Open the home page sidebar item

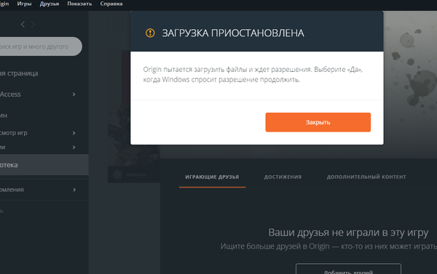click(19, 73)
